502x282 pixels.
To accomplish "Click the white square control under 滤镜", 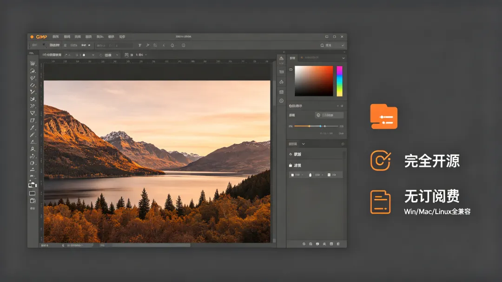I will [x=292, y=175].
